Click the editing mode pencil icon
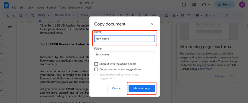This screenshot has width=248, height=103. point(227,15)
